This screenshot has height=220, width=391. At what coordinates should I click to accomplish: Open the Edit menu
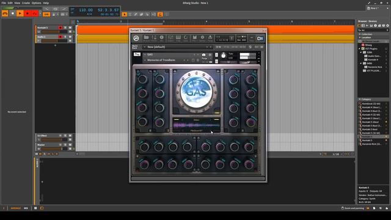(x=10, y=3)
